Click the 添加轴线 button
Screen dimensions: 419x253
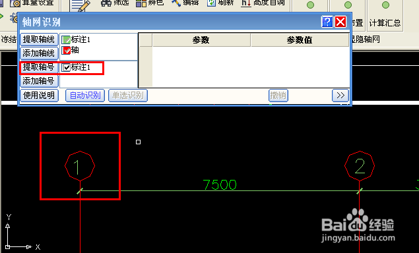pos(39,53)
